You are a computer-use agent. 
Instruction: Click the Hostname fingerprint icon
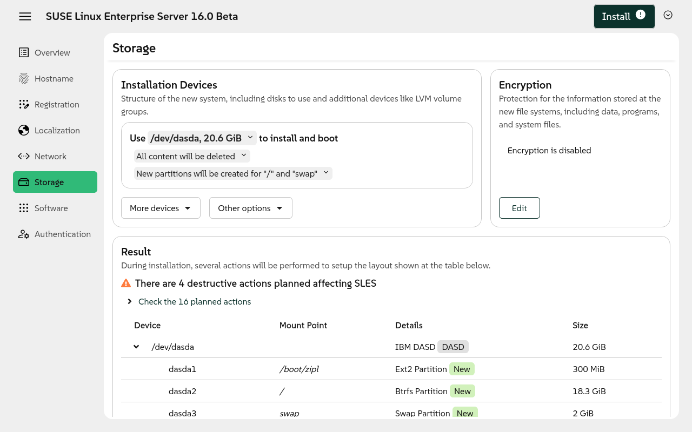click(24, 78)
